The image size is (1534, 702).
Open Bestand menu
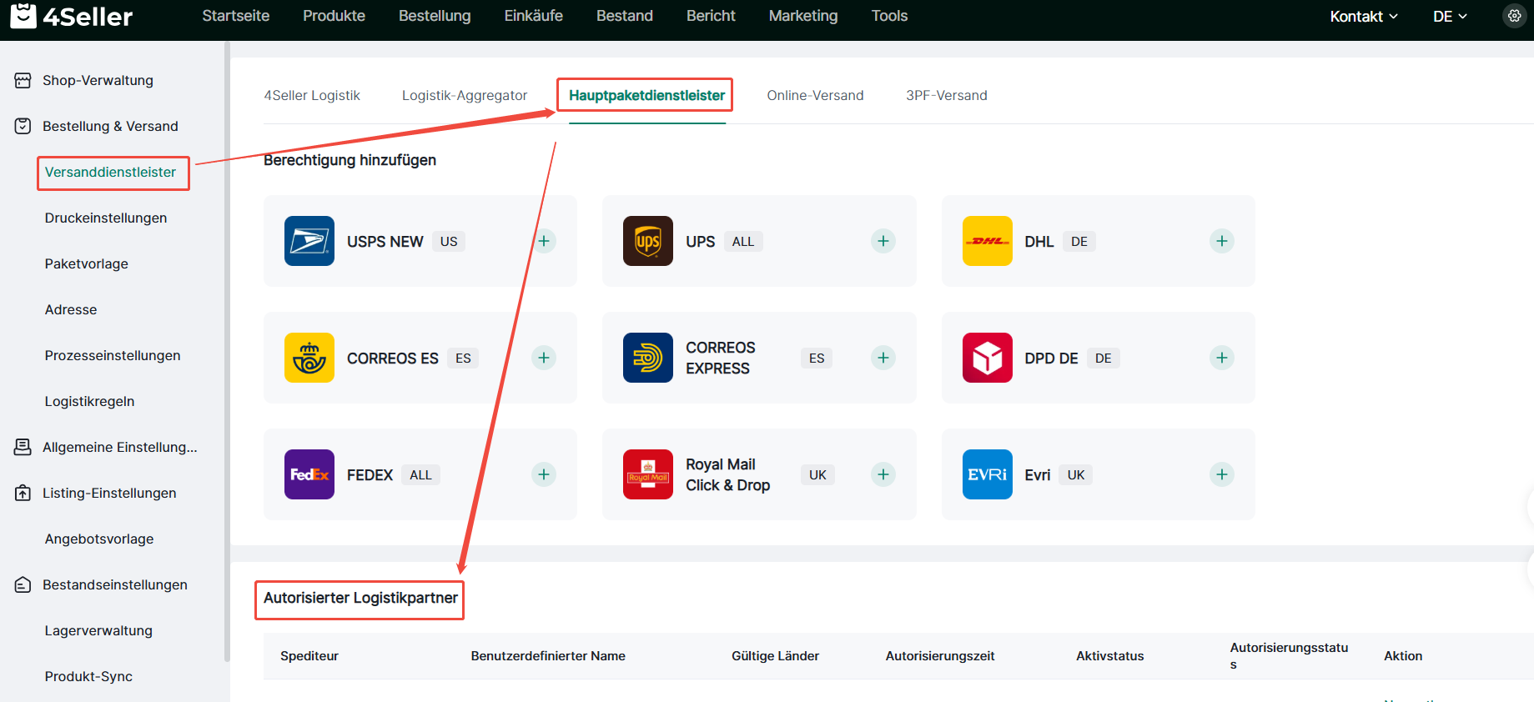point(625,16)
